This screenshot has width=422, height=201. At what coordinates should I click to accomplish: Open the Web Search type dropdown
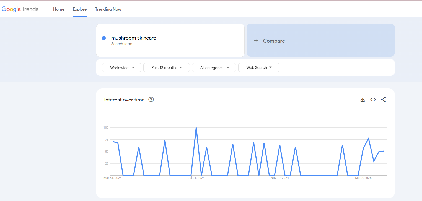click(x=259, y=67)
